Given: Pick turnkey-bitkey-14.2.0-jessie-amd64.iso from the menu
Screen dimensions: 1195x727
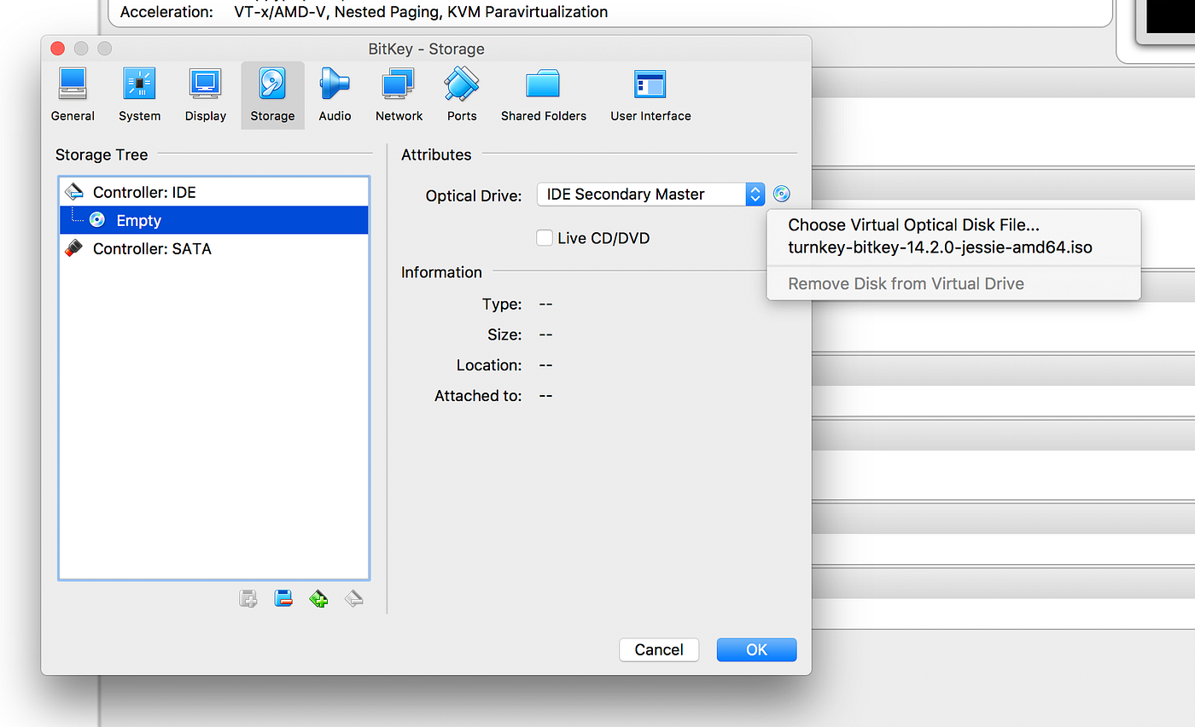Looking at the screenshot, I should tap(940, 247).
